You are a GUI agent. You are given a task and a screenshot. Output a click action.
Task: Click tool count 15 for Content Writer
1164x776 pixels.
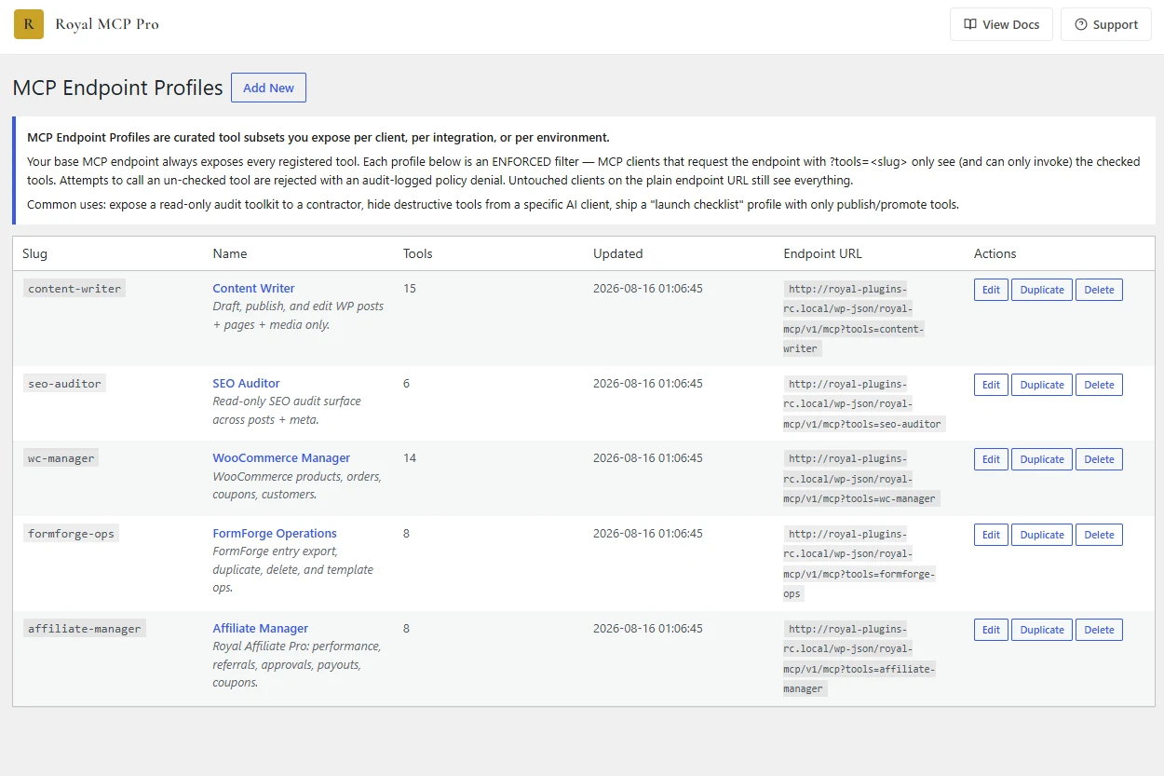click(410, 289)
